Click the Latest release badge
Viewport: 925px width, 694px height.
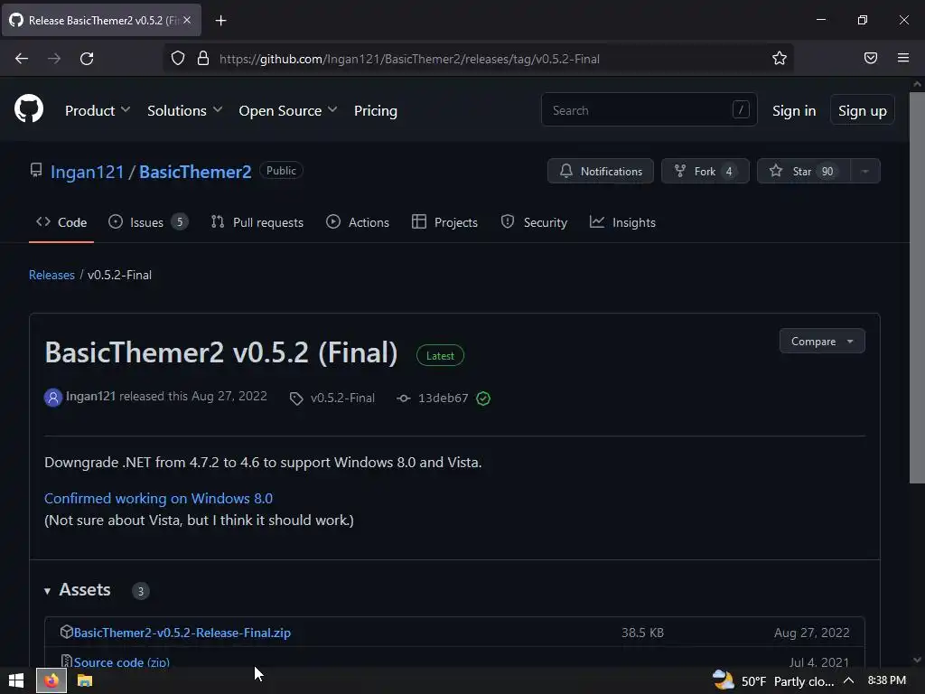(440, 355)
